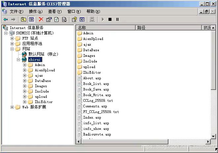Select Radiouvote.asp in file list
218x153 pixels.
(x=97, y=134)
